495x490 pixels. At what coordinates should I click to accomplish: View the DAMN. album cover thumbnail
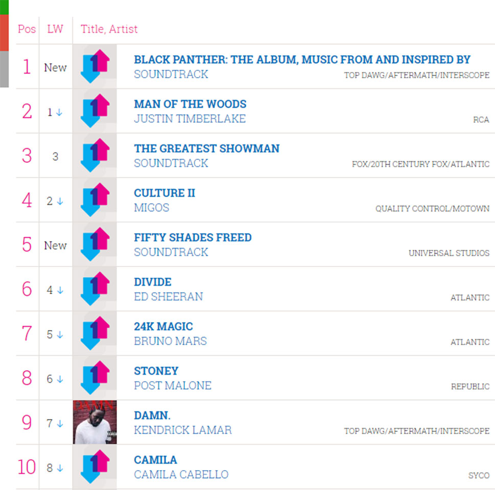coord(95,422)
